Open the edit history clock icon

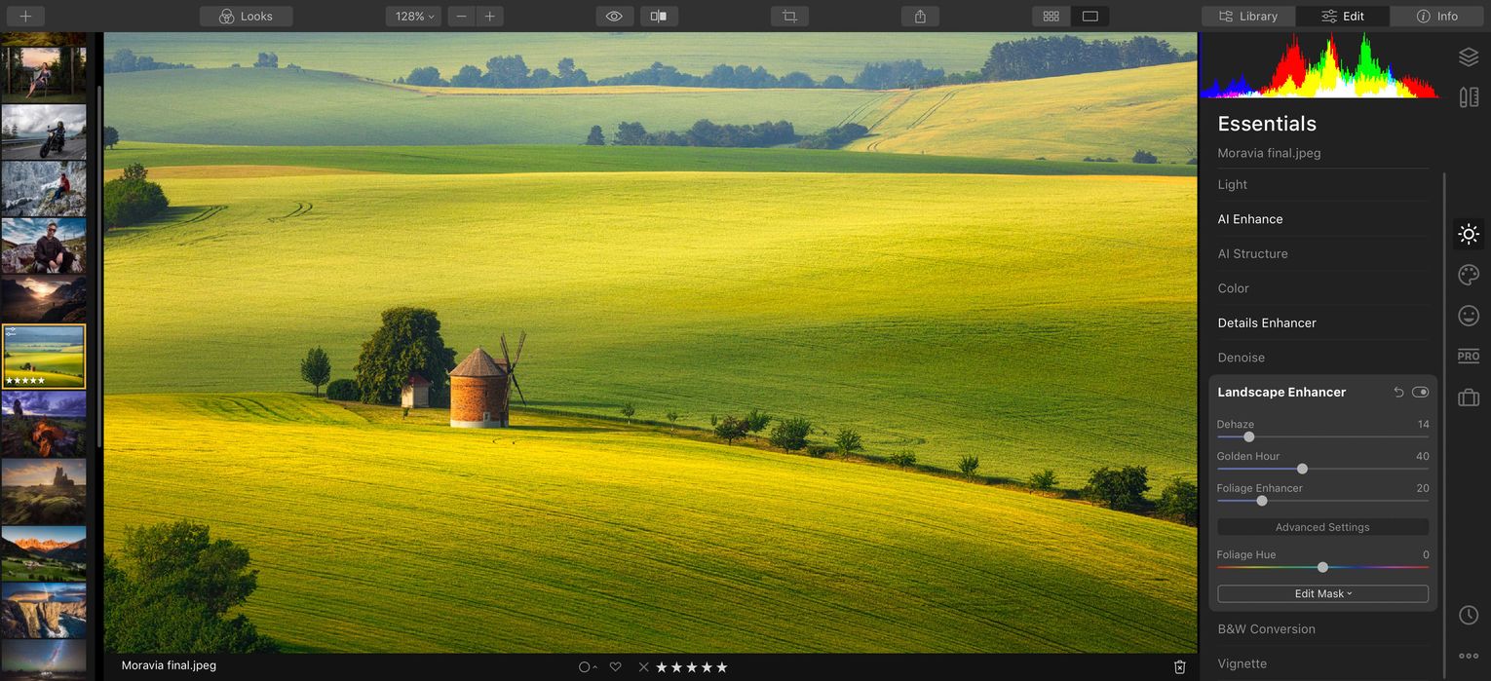tap(1469, 615)
